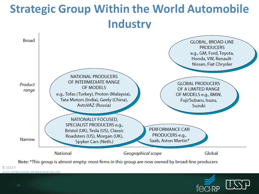This screenshot has height=194, width=259.
Task: Click the 'Narrow' axis label
Action: (27, 139)
